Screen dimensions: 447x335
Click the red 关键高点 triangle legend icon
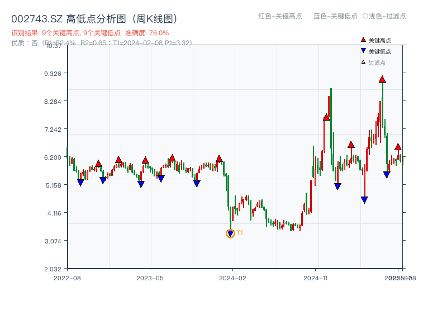pyautogui.click(x=363, y=40)
